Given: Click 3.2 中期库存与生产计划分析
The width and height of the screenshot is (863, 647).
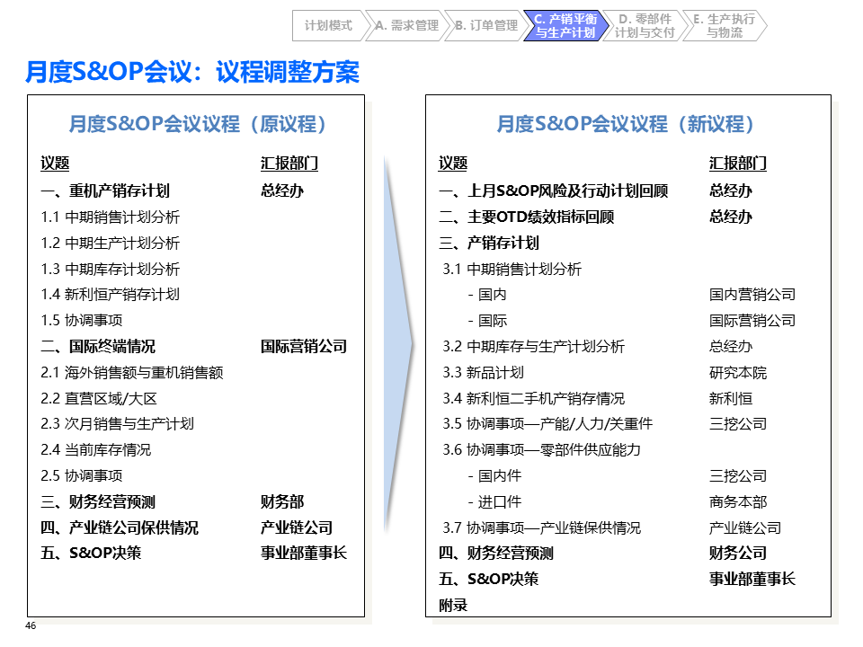Looking at the screenshot, I should (x=533, y=347).
